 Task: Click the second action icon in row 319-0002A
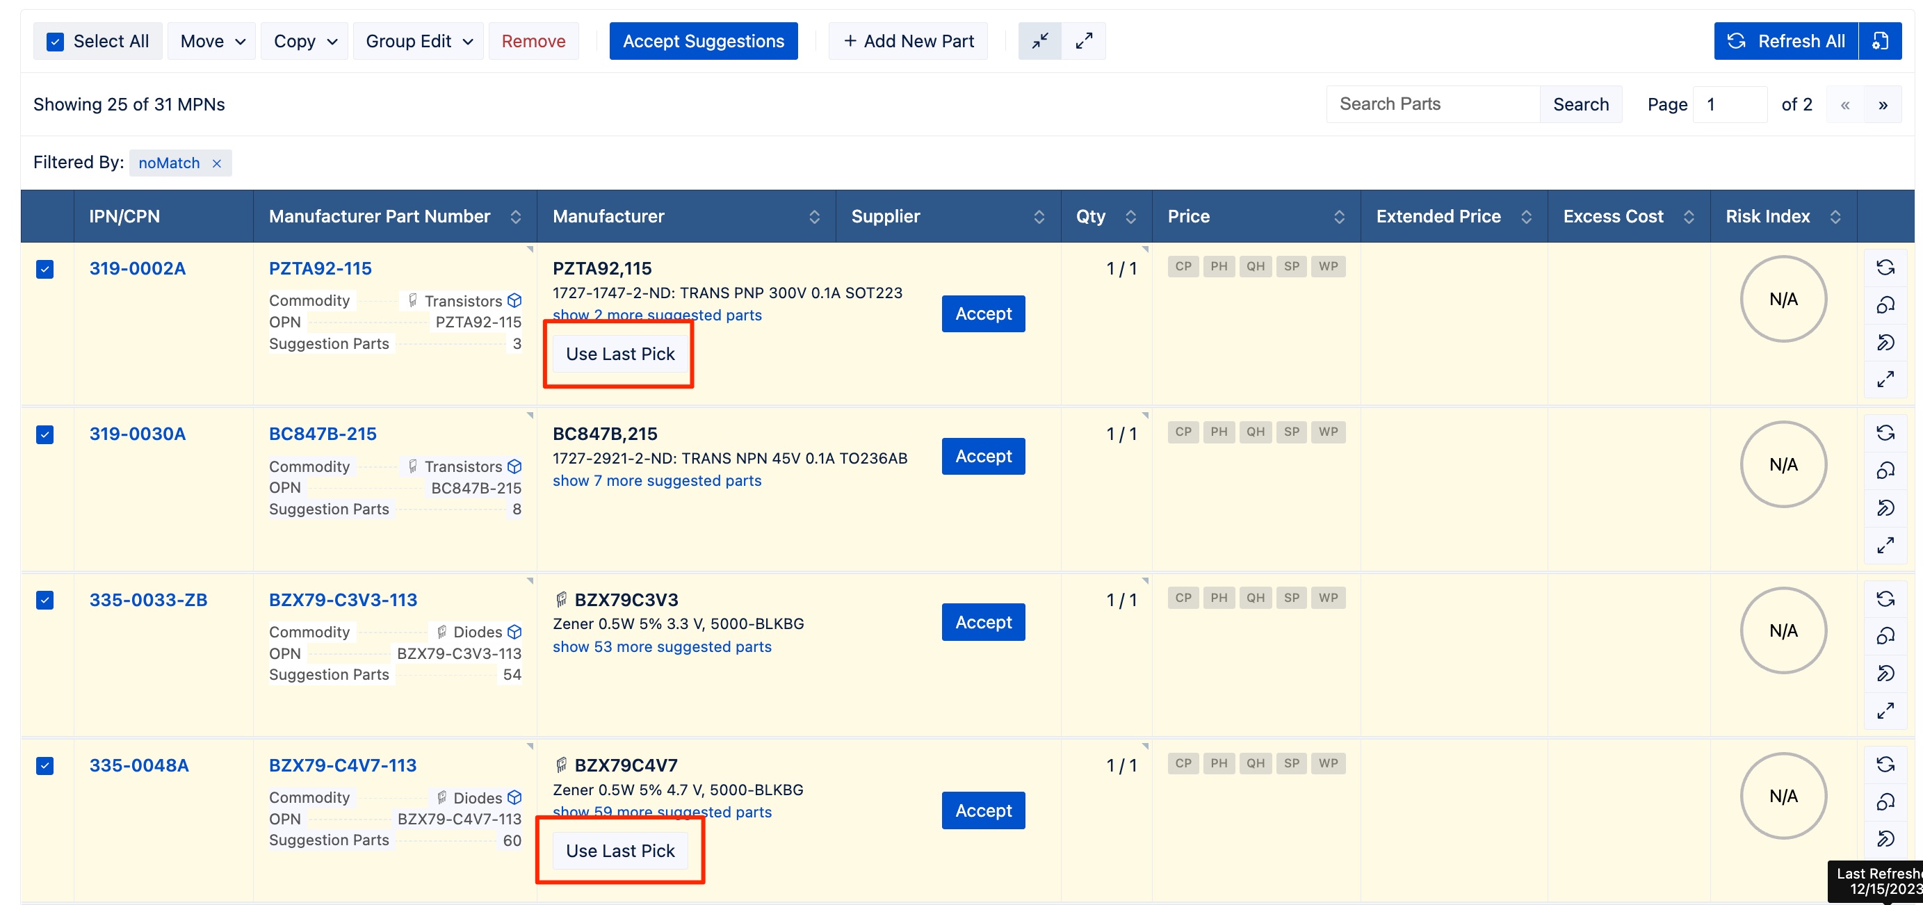pos(1885,305)
